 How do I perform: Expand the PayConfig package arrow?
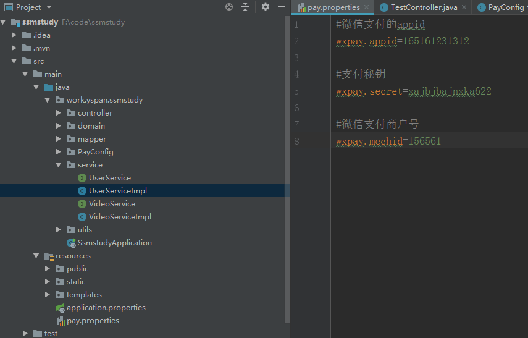point(59,152)
